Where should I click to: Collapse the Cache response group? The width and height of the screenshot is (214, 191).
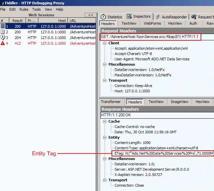tap(105, 121)
